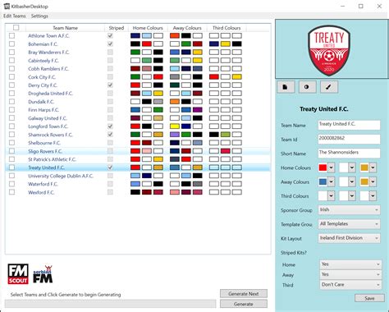Select the Cabinteely F.C. team name
Screen dimensions: 389x312
[x=43, y=61]
